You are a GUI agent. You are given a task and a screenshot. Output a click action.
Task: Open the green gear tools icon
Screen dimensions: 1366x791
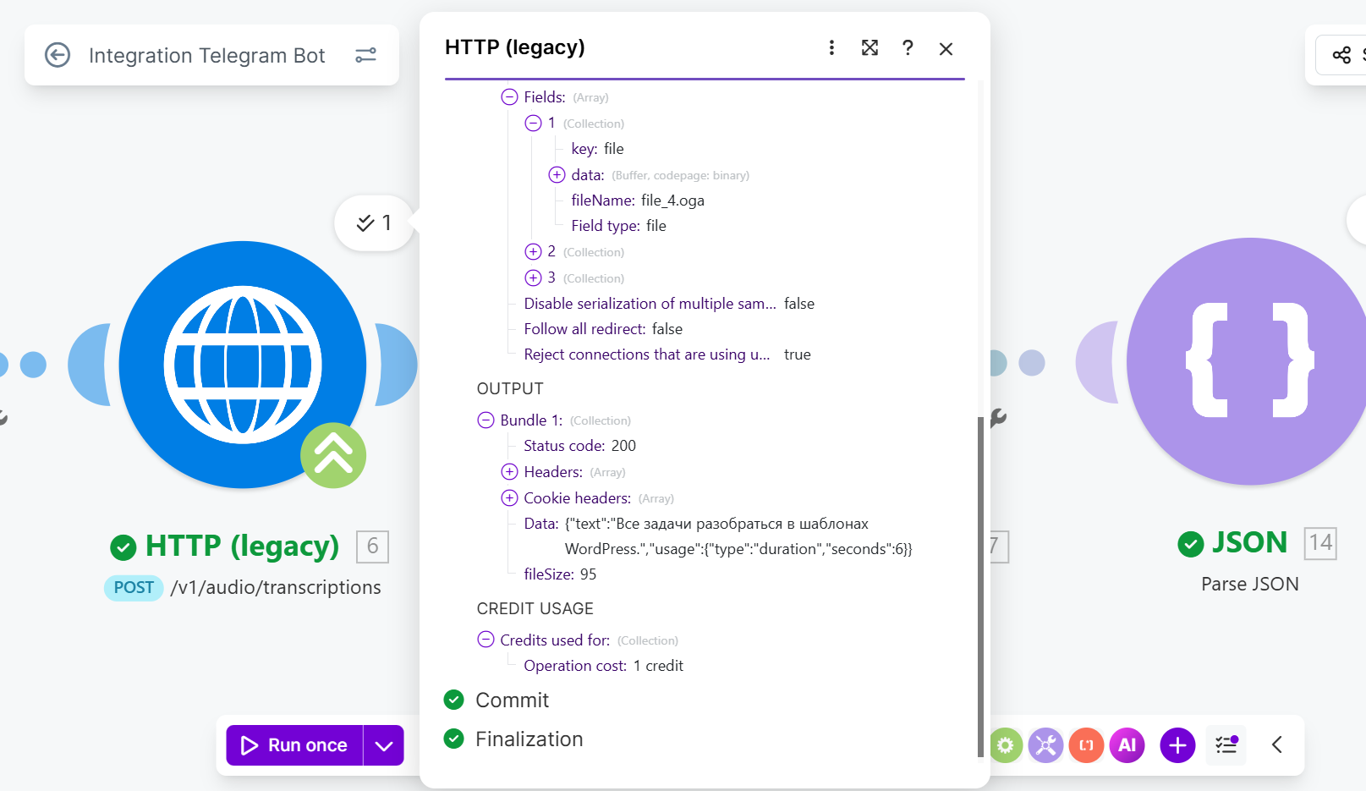click(x=1006, y=745)
